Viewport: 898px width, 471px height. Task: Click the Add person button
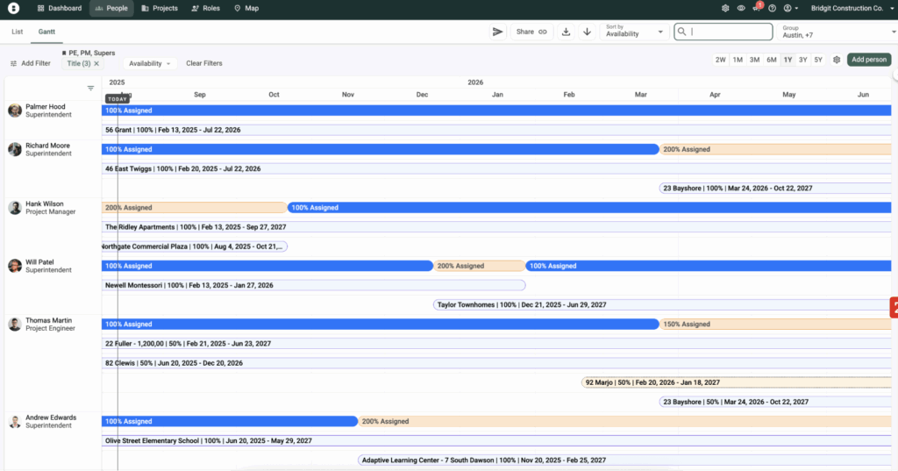[869, 60]
